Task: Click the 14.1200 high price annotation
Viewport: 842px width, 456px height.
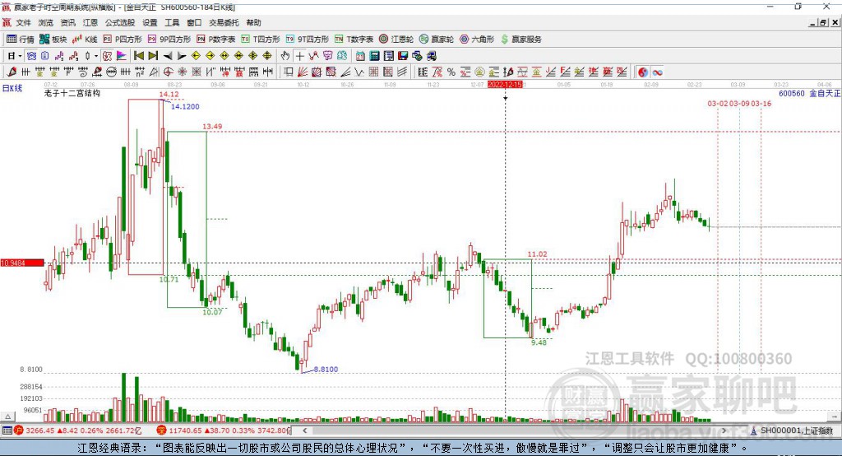Action: click(185, 106)
